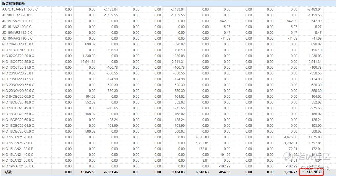Viewport: 337px width, 176px height.
Task: Select the 股票和指数期权 section header
Action: click(14, 4)
